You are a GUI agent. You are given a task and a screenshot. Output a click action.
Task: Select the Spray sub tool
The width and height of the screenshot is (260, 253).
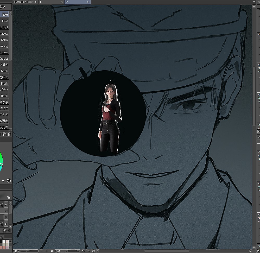(x=4, y=40)
